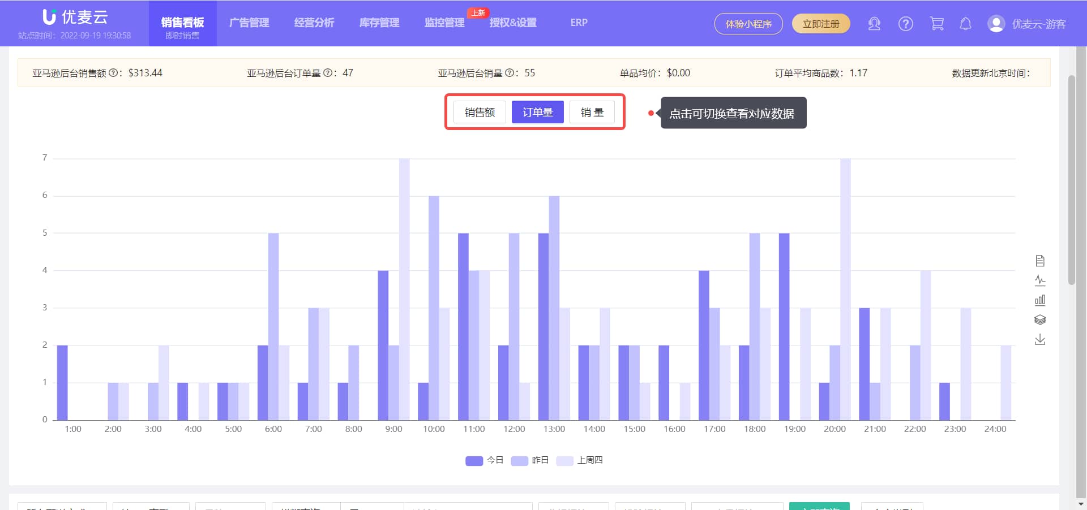This screenshot has height=510, width=1087.
Task: Click the search input field at page bottom
Action: [x=467, y=507]
